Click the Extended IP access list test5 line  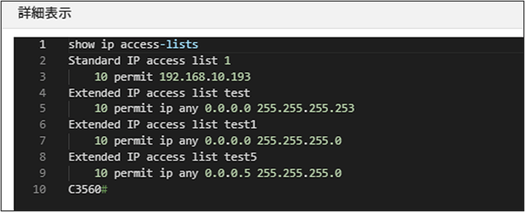(162, 157)
